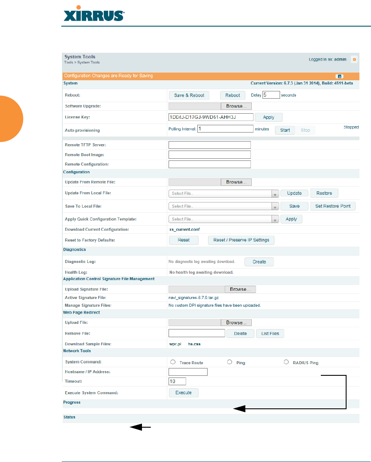Viewport: 371px width, 462px height.
Task: Execute the system command
Action: pyautogui.click(x=184, y=393)
